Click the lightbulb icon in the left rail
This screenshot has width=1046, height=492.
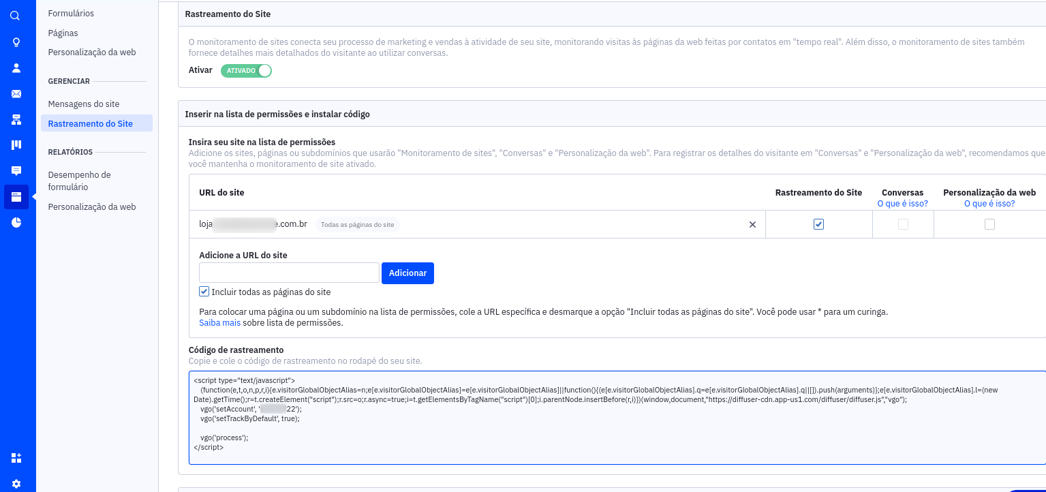(x=16, y=42)
